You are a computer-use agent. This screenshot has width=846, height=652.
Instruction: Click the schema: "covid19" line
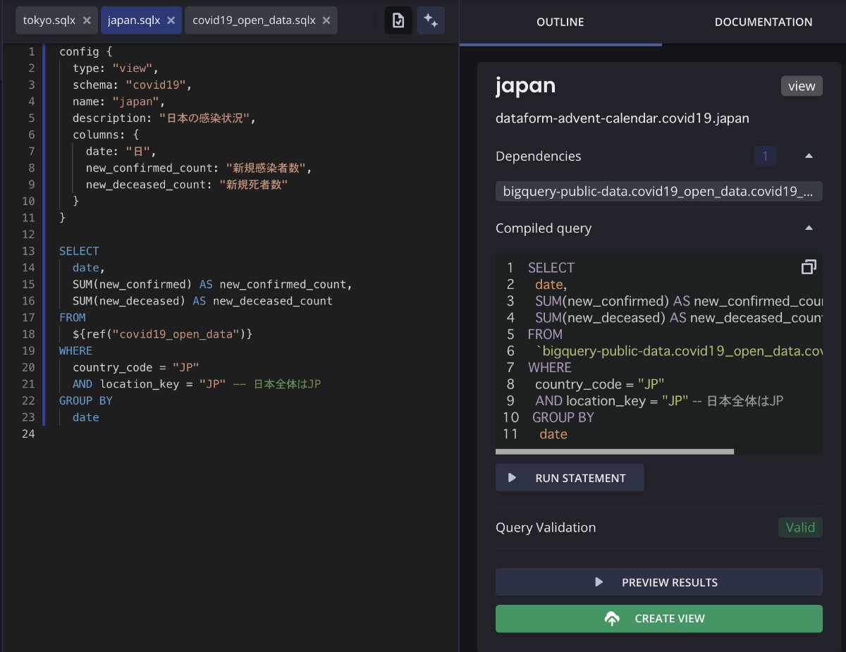click(132, 85)
